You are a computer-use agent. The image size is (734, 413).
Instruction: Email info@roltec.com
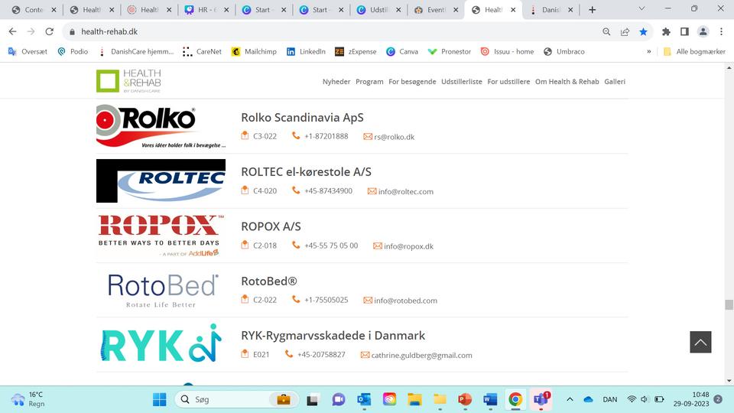(x=405, y=191)
